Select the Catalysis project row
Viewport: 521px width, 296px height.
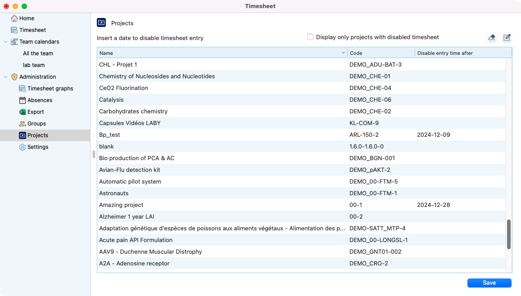301,99
